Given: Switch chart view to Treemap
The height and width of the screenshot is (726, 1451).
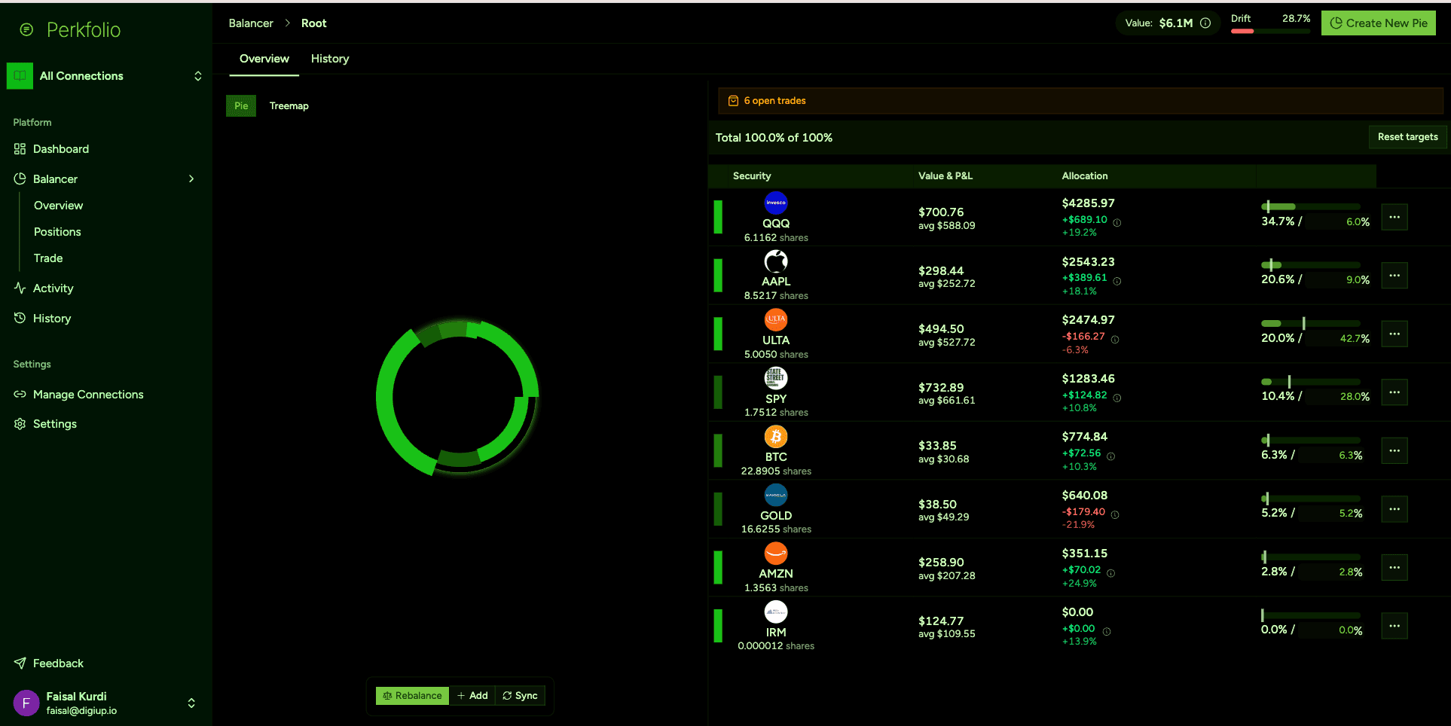Looking at the screenshot, I should click(x=289, y=106).
